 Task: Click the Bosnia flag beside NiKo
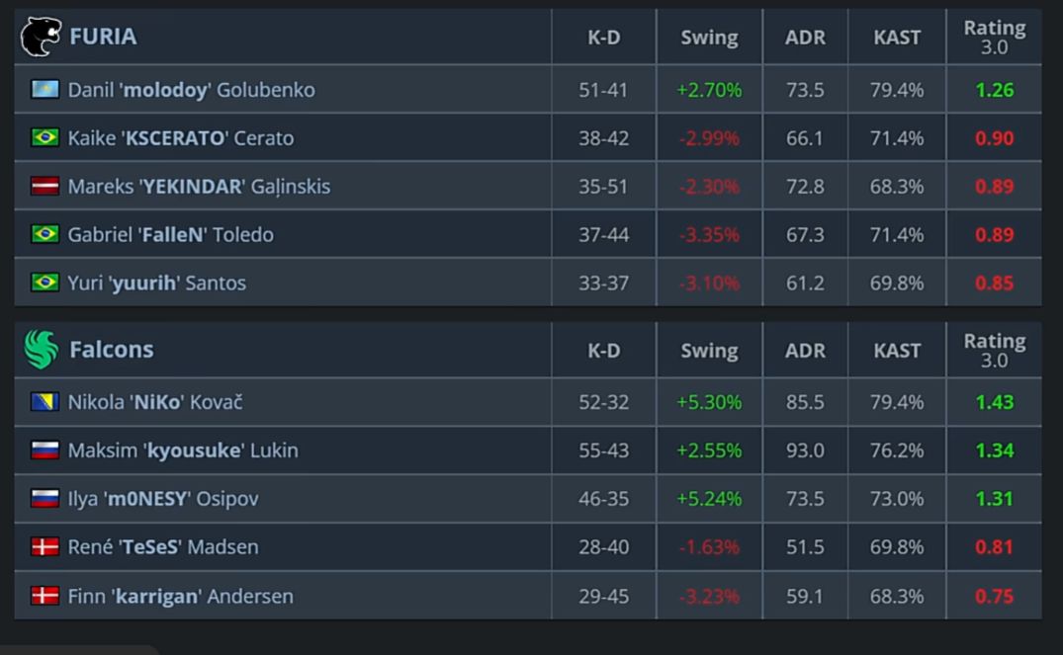click(x=44, y=402)
